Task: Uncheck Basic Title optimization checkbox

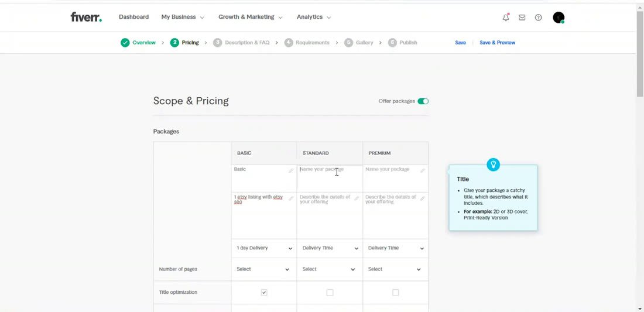Action: pos(264,293)
